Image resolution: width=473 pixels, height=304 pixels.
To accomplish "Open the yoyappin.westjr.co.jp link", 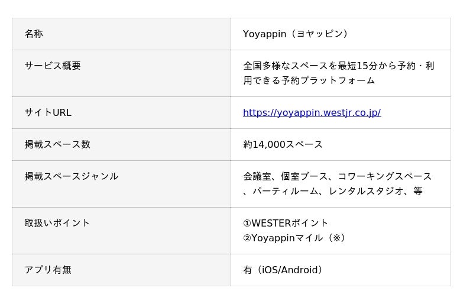I will click(312, 112).
